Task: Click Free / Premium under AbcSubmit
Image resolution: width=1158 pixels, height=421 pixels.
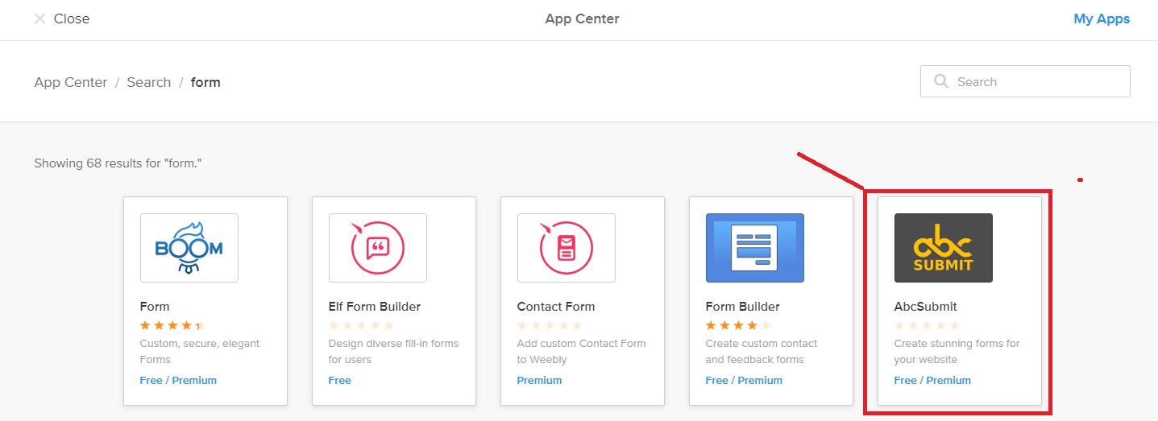Action: 932,380
